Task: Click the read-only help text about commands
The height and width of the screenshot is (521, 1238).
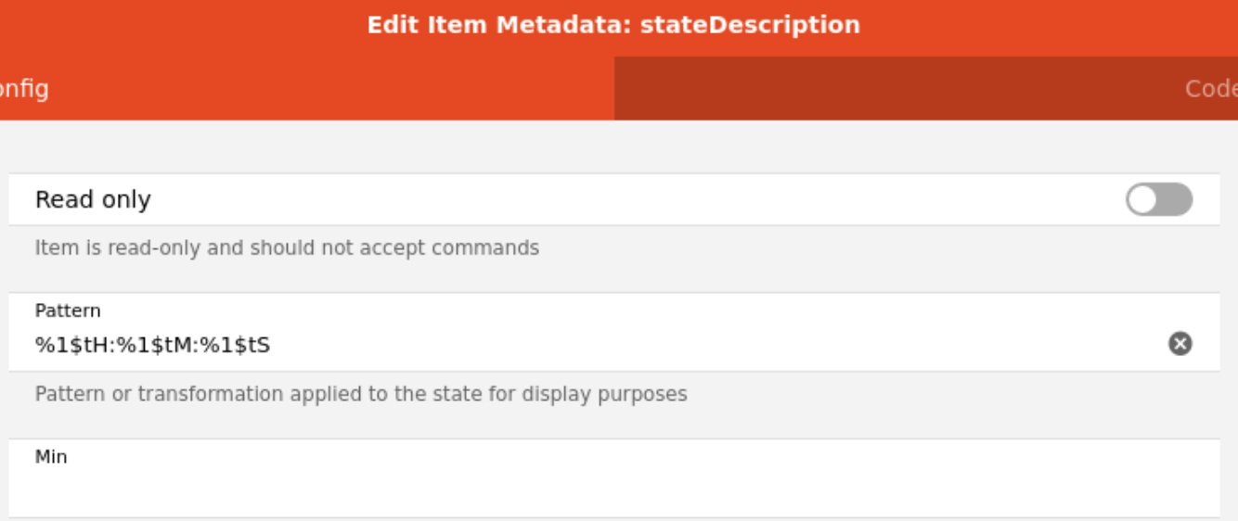Action: (287, 248)
